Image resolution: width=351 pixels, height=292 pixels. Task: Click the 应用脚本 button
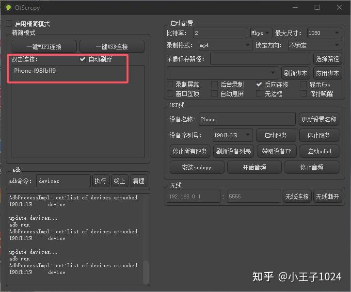[x=327, y=73]
